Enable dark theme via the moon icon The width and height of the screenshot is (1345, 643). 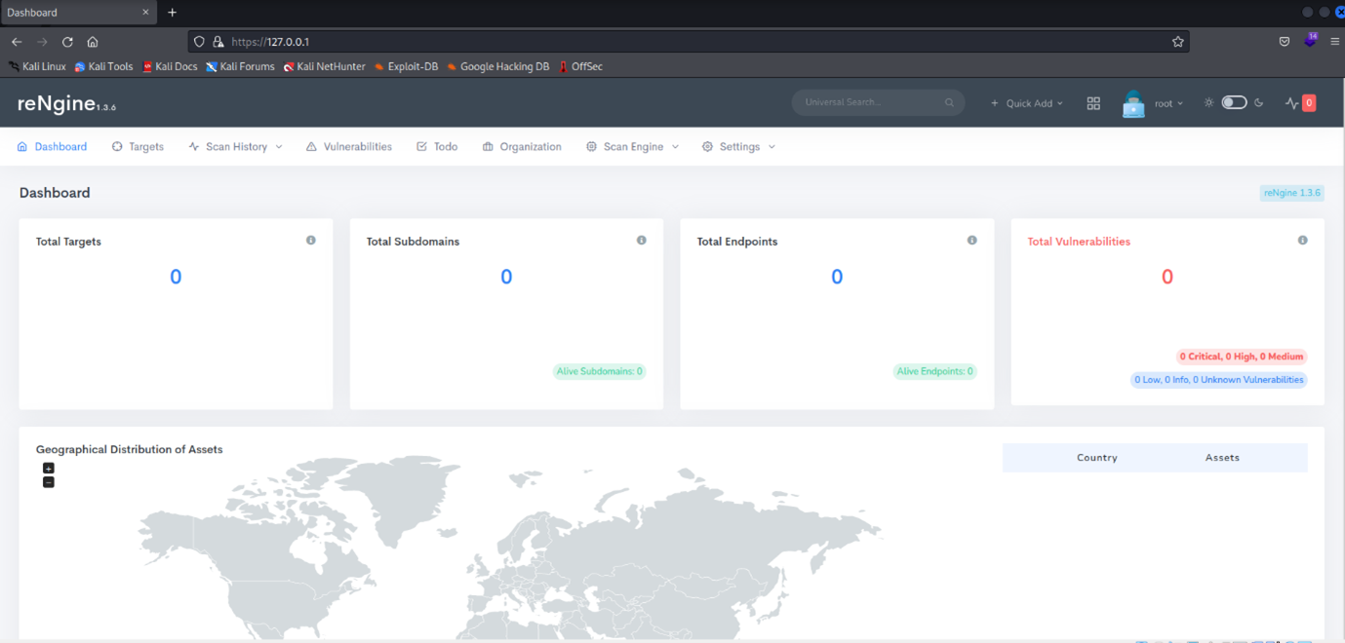click(1258, 101)
